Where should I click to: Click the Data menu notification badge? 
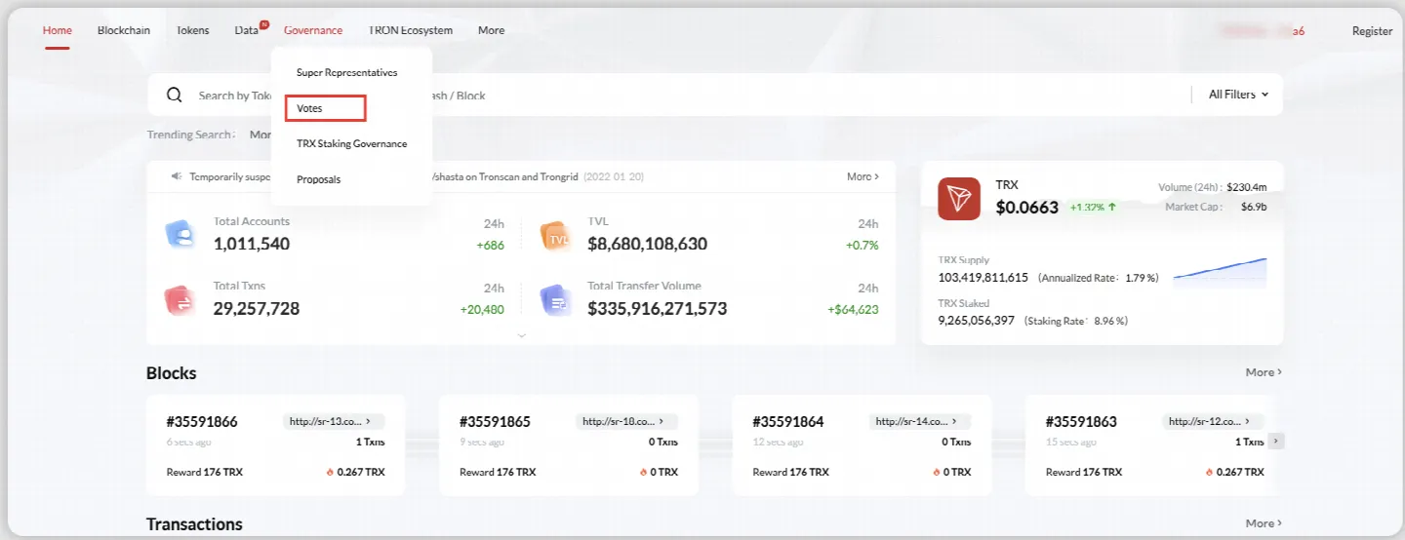(x=264, y=23)
